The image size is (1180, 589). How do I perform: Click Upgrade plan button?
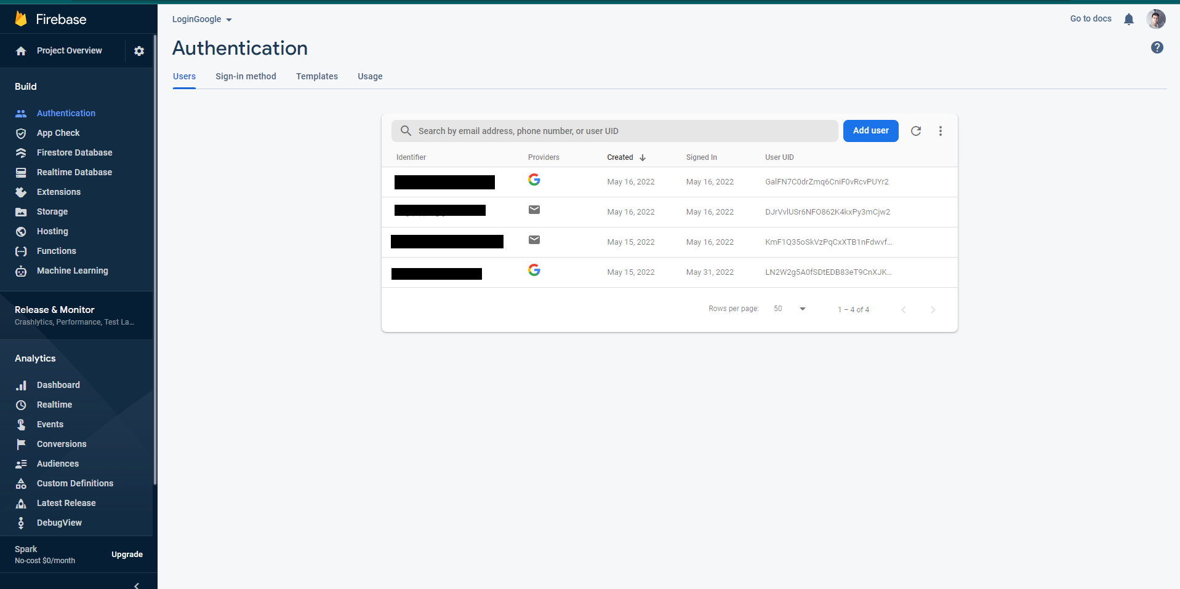point(127,555)
